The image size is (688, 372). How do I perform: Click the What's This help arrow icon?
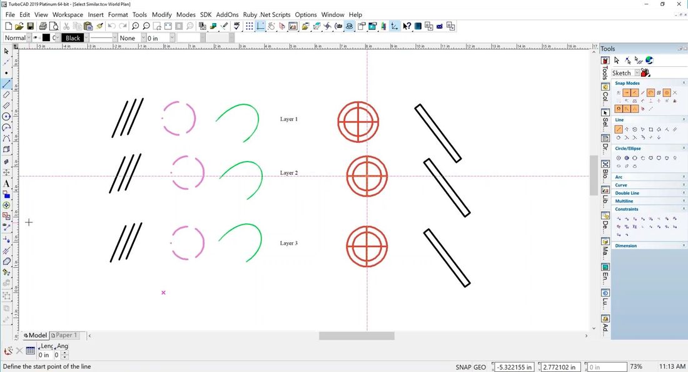pyautogui.click(x=407, y=26)
